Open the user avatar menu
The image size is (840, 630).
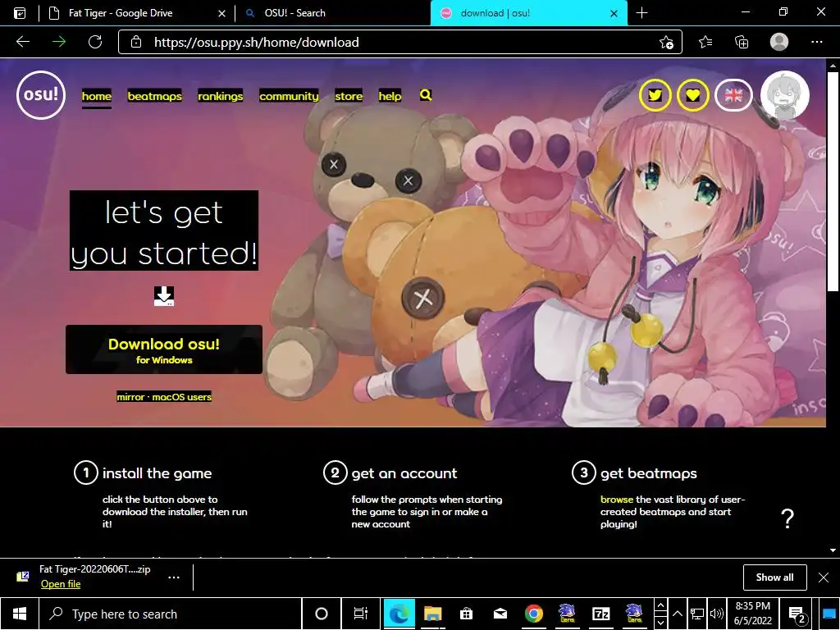pyautogui.click(x=785, y=95)
